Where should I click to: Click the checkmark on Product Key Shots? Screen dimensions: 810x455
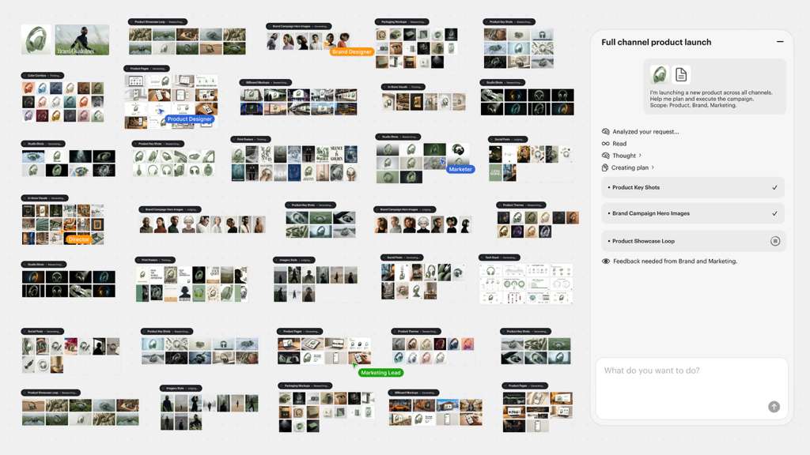[x=774, y=187]
